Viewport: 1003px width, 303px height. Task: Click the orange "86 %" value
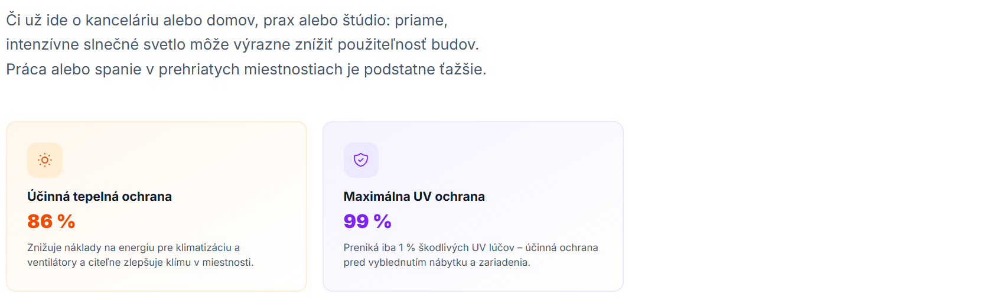point(51,221)
